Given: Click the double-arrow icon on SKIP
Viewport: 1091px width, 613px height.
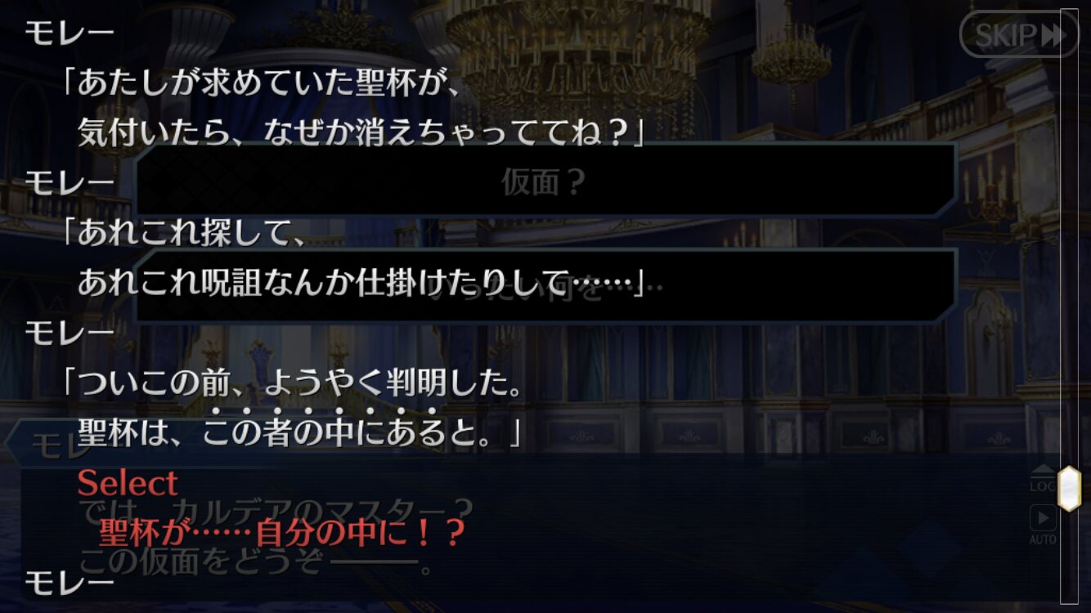Looking at the screenshot, I should (x=1053, y=35).
